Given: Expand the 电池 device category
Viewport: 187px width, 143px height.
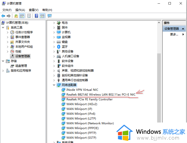Looking at the screenshot, I should (54, 23).
